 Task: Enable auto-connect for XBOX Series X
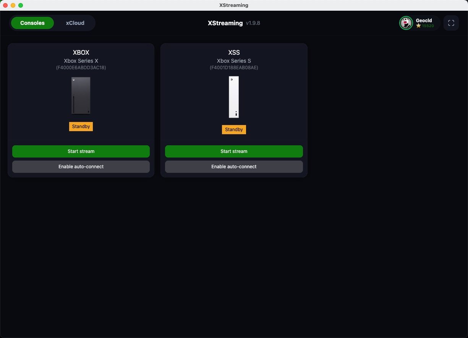point(81,167)
